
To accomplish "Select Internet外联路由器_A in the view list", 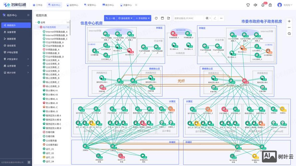I will (x=56, y=31).
